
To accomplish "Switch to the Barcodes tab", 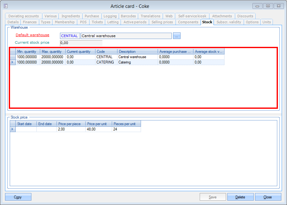I will click(128, 16).
